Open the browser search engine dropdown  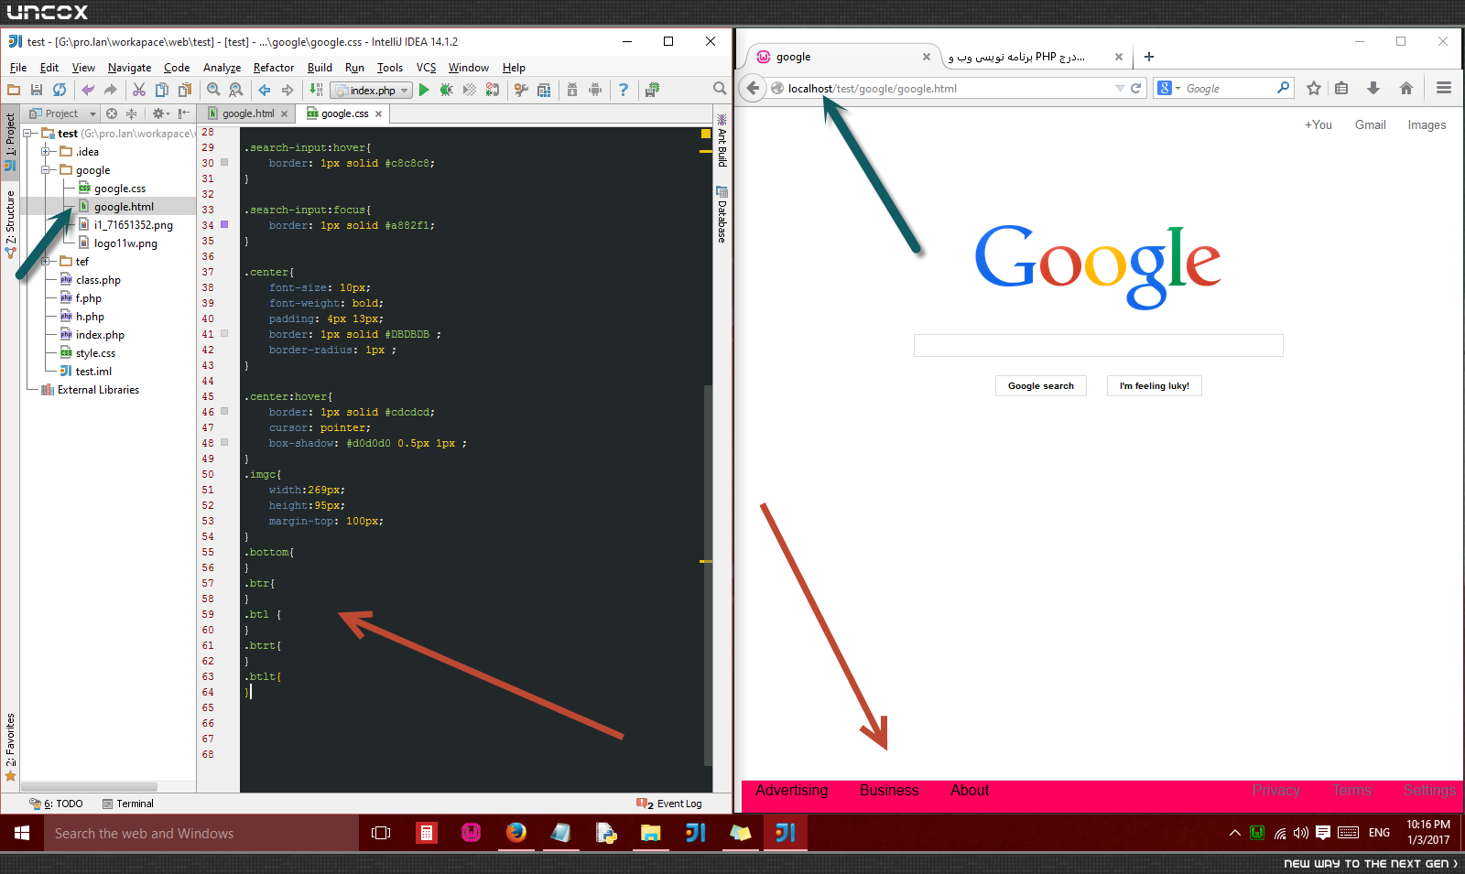1169,89
